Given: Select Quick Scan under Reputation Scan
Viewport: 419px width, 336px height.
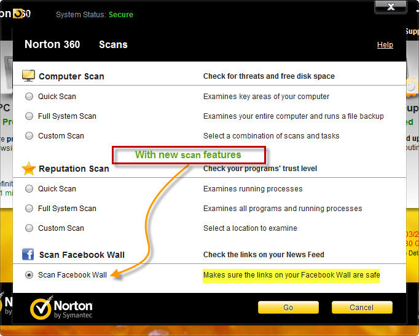Looking at the screenshot, I should 29,189.
